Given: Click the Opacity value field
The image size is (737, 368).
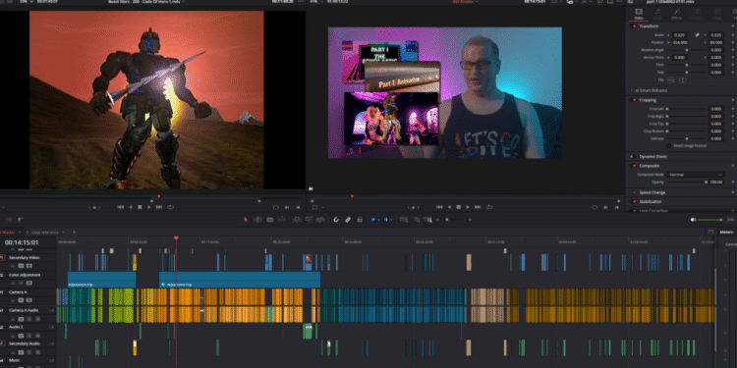Looking at the screenshot, I should [715, 183].
